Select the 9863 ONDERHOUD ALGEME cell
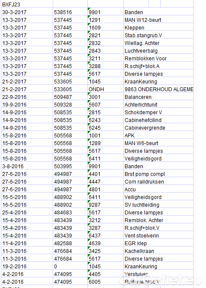This screenshot has height=288, width=206. coord(158,89)
